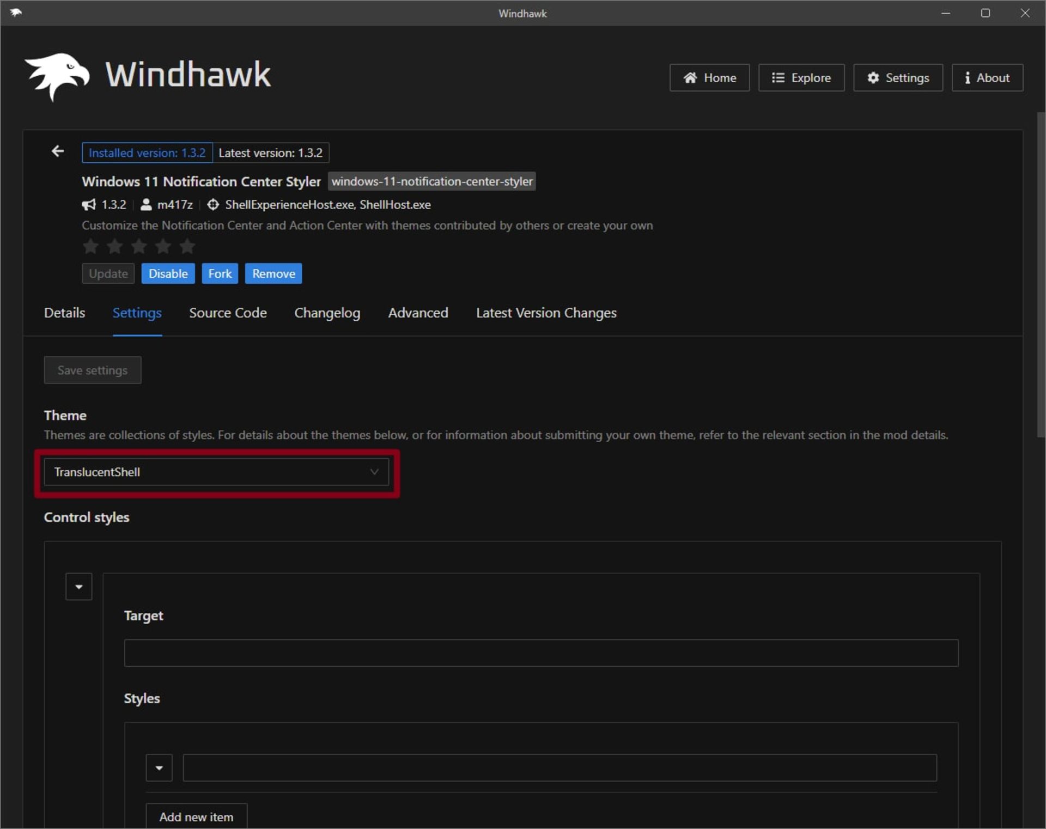
Task: Open the About page
Action: (987, 78)
